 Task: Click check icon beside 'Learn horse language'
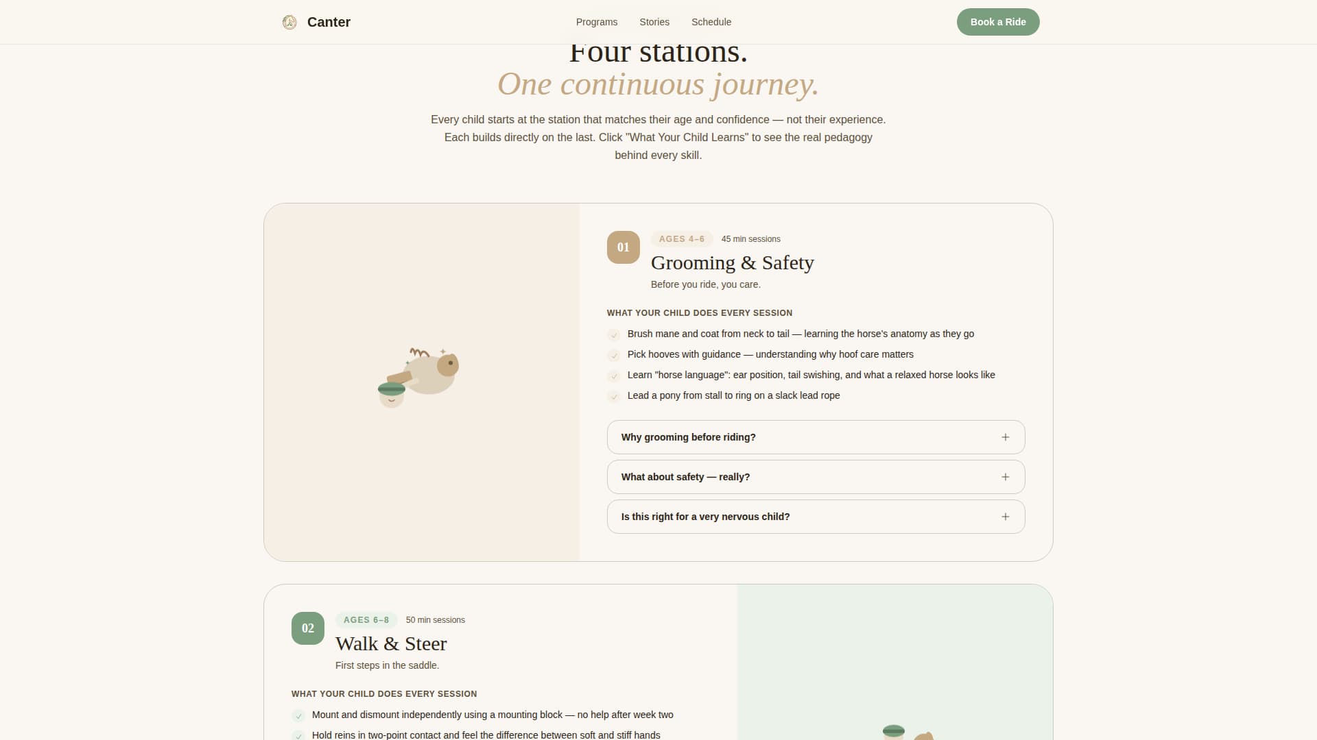click(x=614, y=376)
